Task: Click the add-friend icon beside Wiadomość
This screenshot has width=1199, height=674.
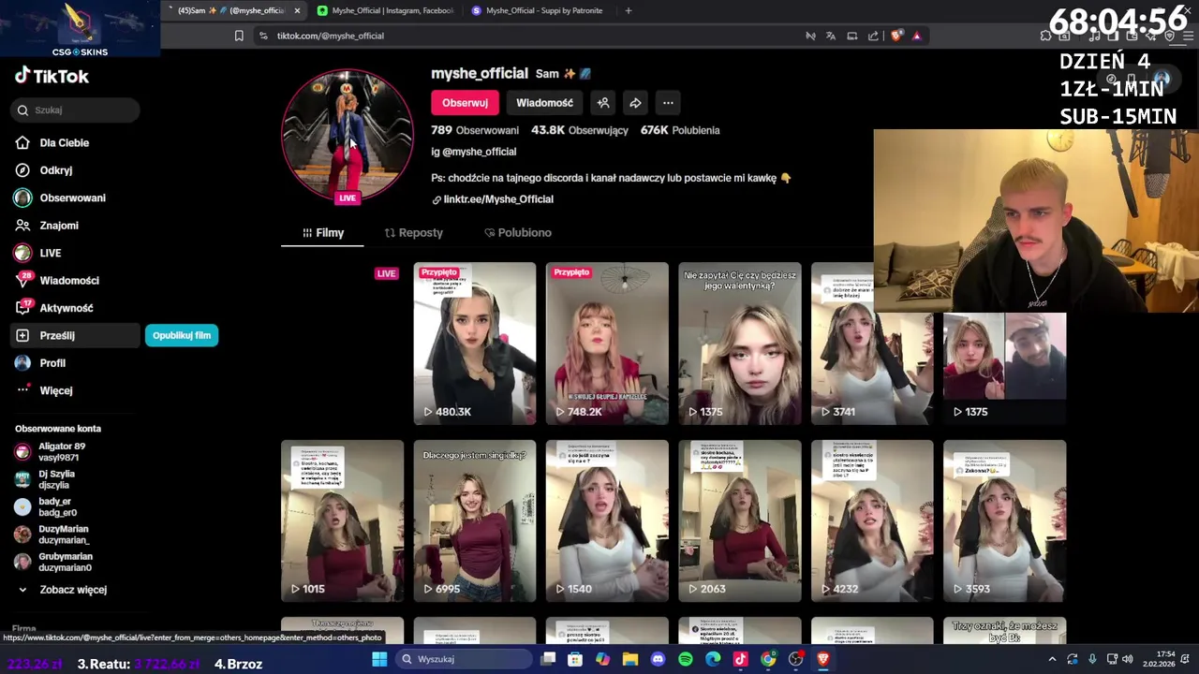Action: [x=603, y=103]
